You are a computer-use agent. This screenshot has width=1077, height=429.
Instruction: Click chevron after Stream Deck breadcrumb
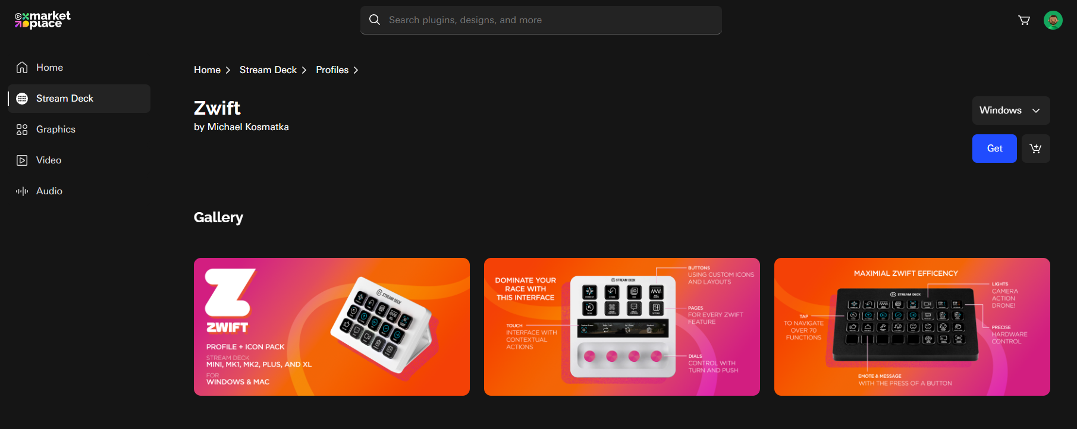pyautogui.click(x=304, y=70)
